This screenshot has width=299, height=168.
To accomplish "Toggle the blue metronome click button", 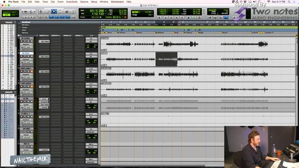I will click(226, 18).
